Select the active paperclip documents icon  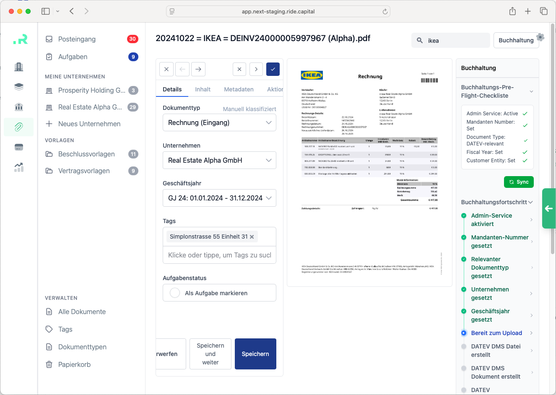[18, 127]
